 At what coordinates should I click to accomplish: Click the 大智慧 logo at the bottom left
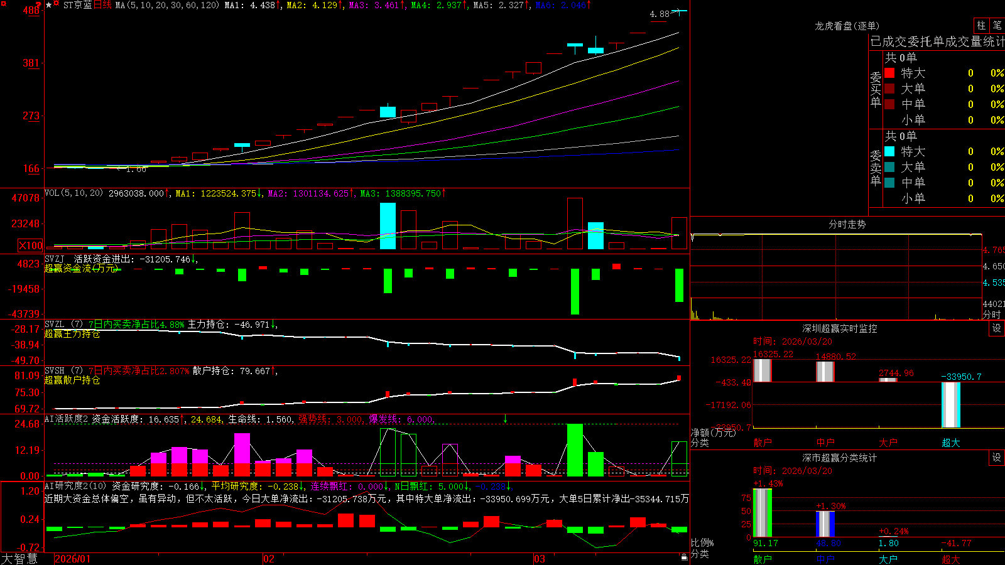(x=19, y=558)
